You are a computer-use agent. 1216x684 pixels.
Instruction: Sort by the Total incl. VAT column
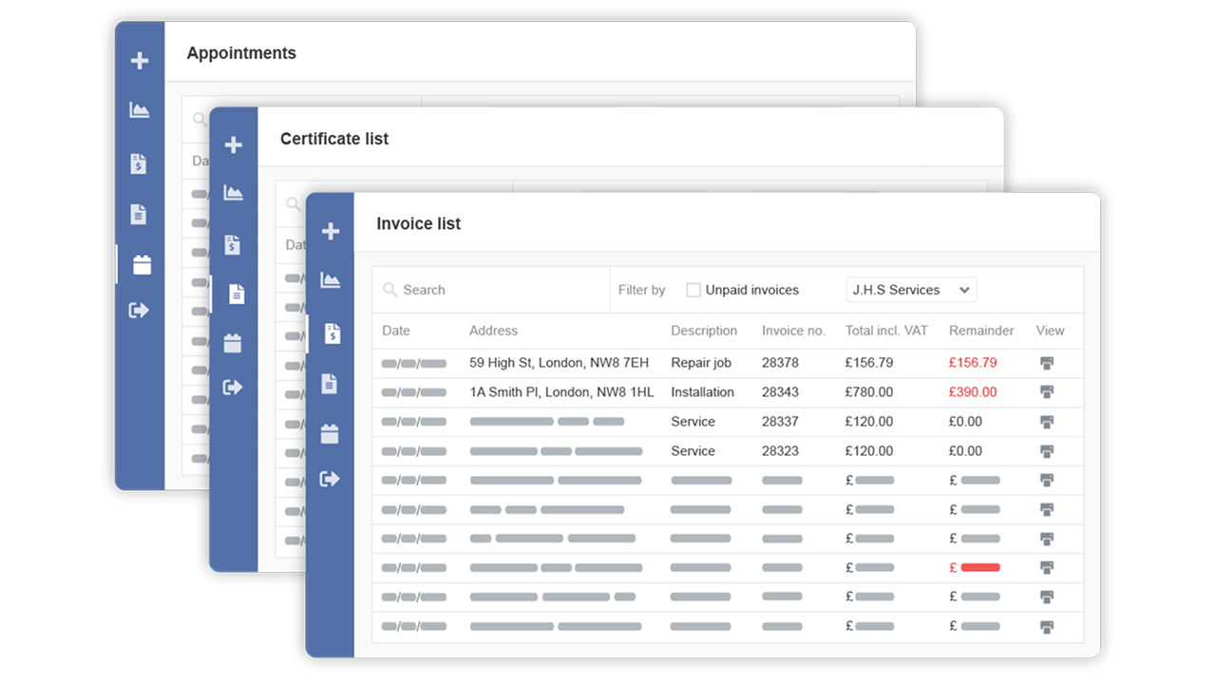[886, 331]
